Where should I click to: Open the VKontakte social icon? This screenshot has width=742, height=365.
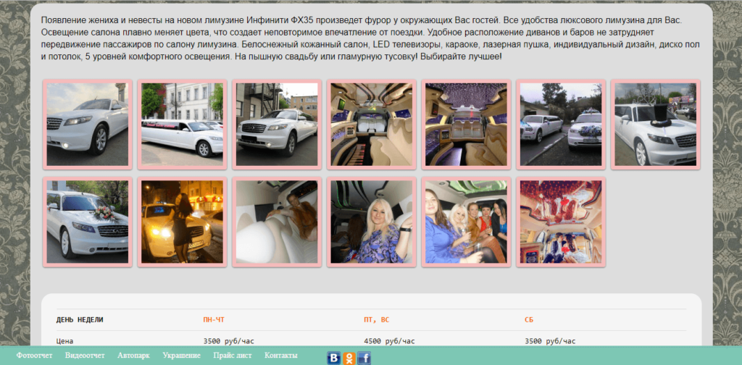333,358
